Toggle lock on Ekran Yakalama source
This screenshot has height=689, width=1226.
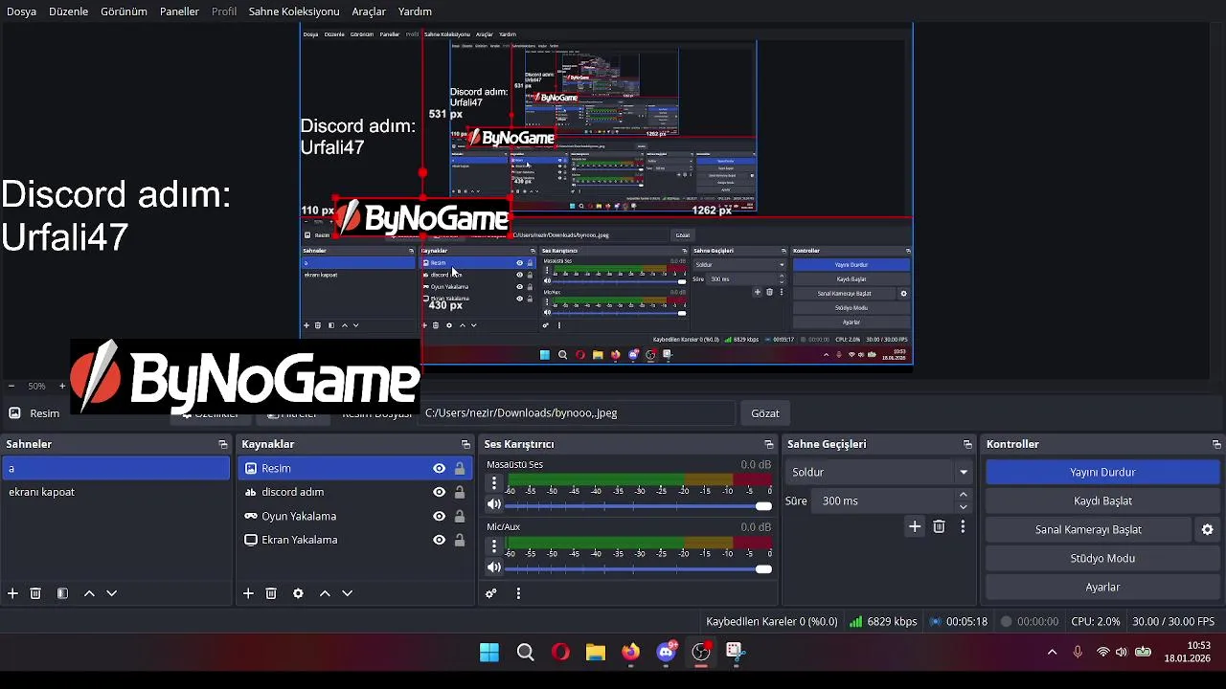click(460, 540)
